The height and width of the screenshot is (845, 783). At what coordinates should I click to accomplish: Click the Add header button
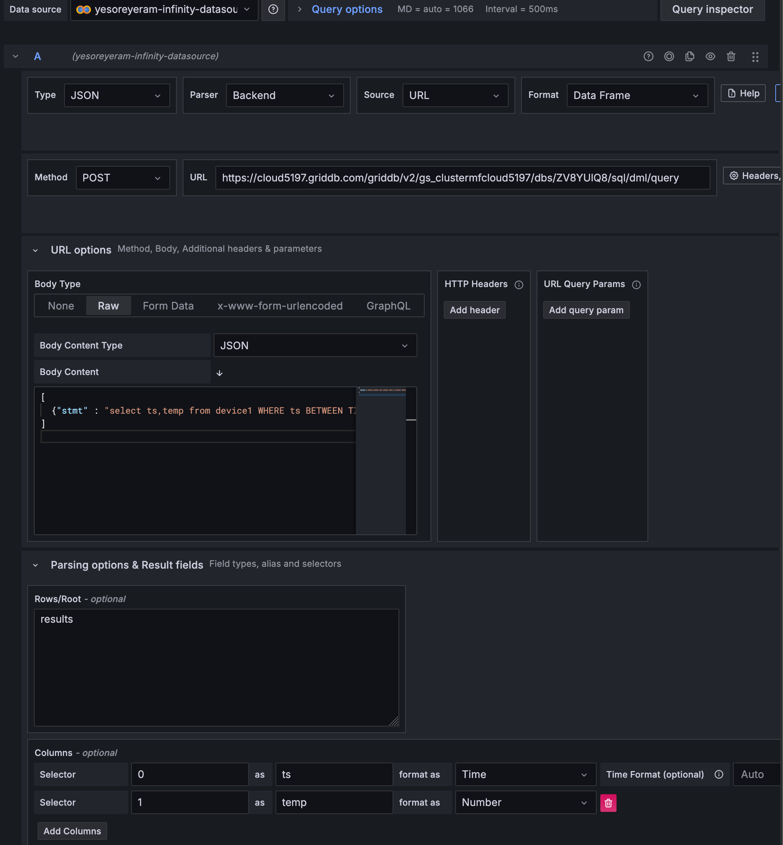474,310
